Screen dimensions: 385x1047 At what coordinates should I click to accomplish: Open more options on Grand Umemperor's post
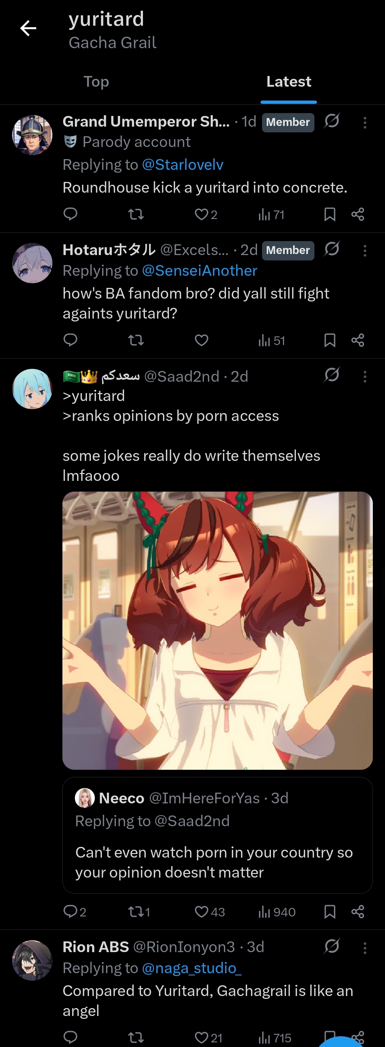365,122
